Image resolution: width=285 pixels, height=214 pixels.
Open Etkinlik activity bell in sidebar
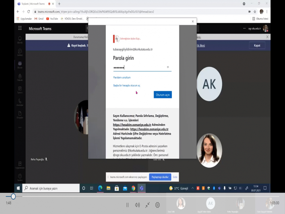20,40
